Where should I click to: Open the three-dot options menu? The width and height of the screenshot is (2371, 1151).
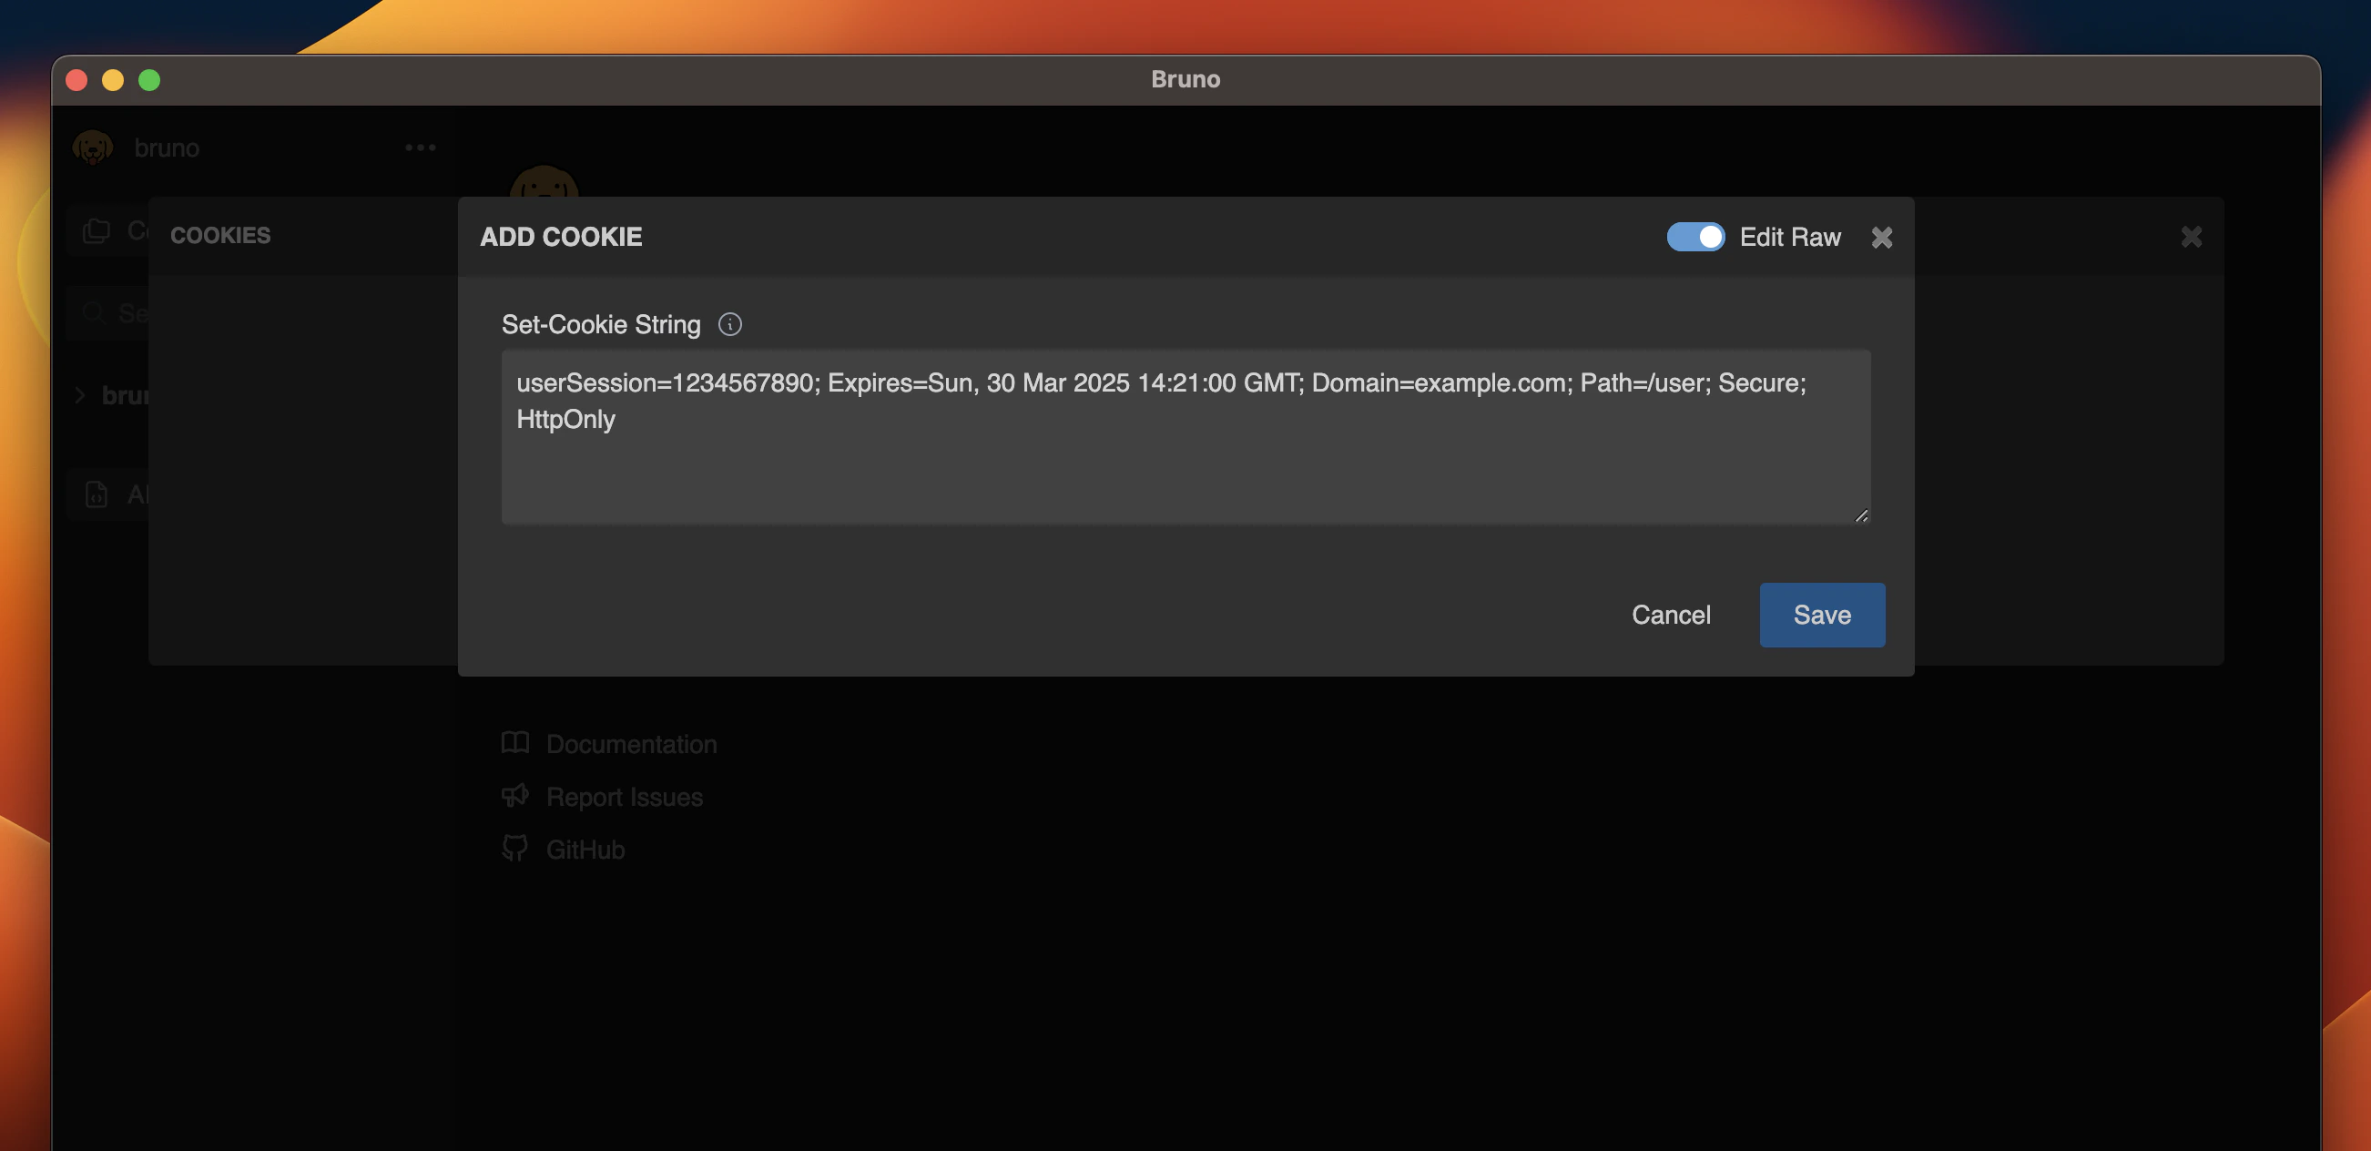point(420,148)
